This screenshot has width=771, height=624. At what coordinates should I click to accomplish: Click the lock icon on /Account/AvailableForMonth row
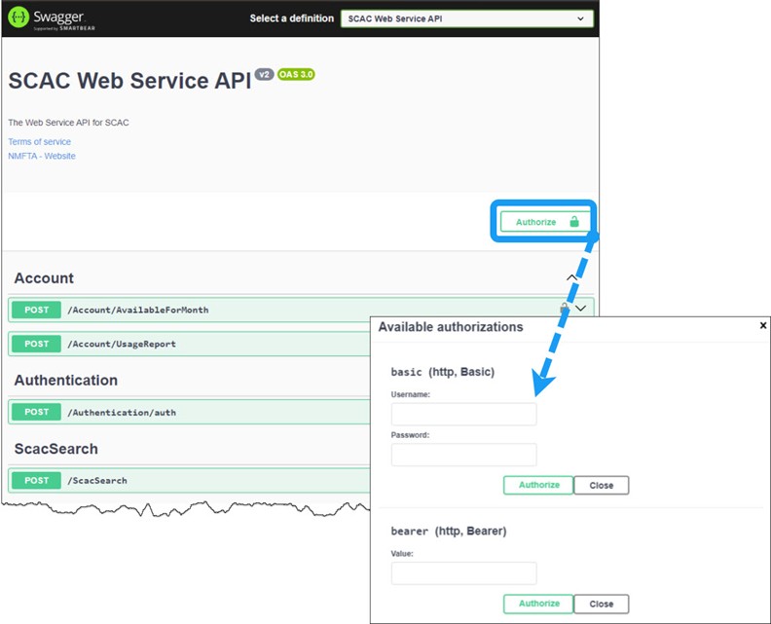pyautogui.click(x=565, y=309)
